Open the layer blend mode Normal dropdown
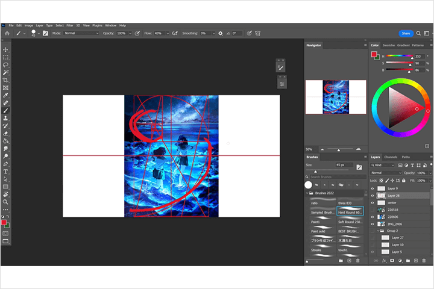 386,173
